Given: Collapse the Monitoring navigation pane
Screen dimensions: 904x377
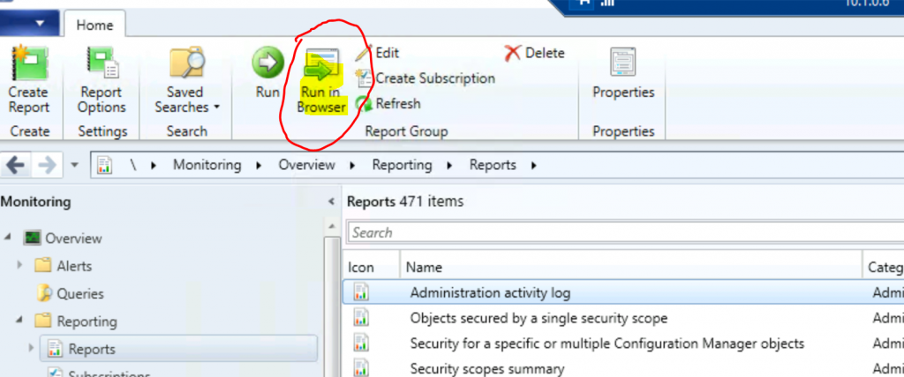Looking at the screenshot, I should point(331,202).
